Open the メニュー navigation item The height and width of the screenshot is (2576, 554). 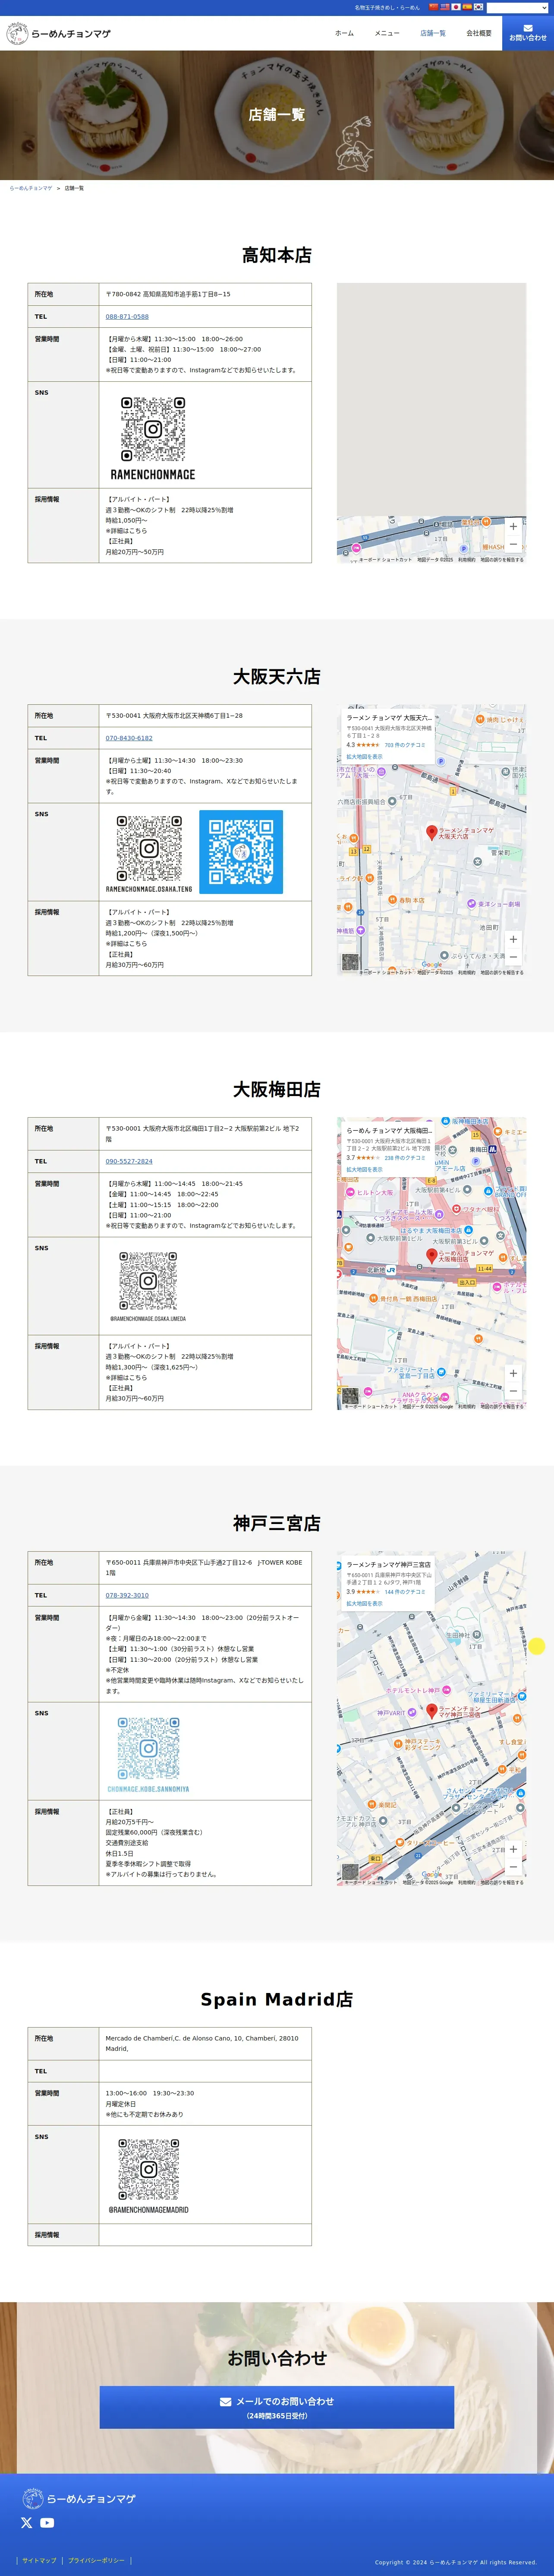coord(387,33)
